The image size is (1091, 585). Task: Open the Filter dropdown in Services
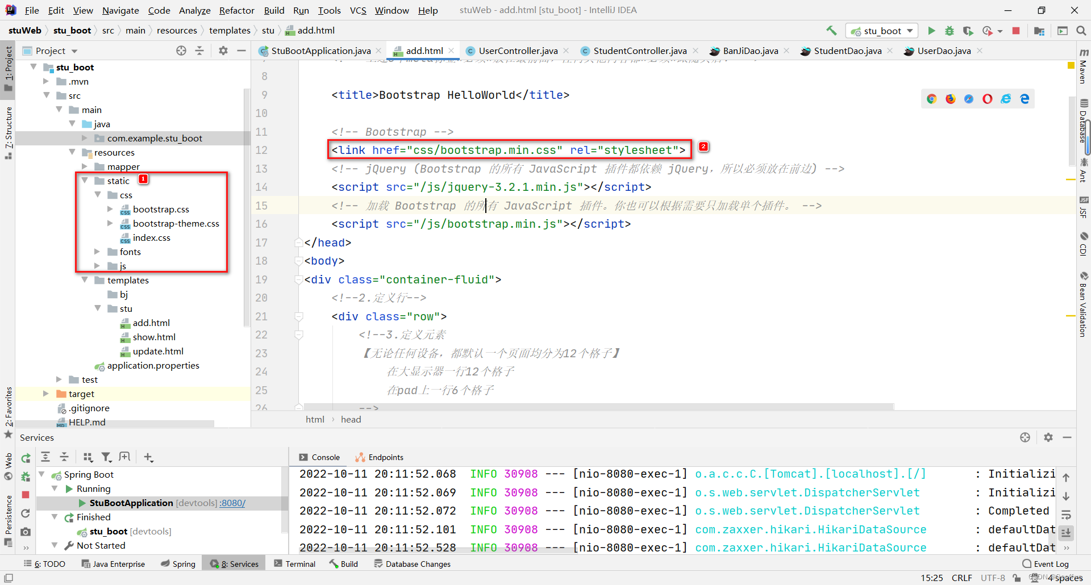click(106, 457)
